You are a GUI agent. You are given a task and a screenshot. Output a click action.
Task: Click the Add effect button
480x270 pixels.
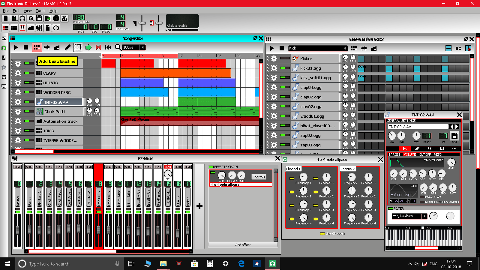click(244, 244)
